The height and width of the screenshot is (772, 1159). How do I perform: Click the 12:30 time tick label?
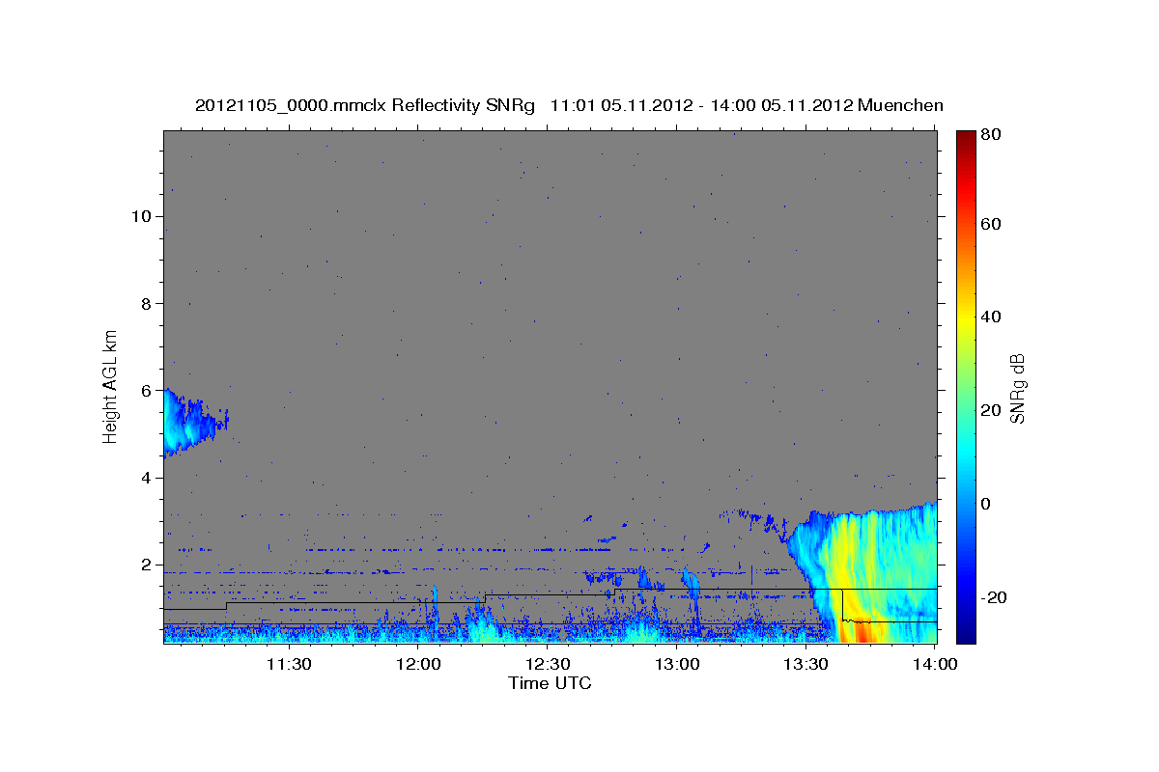click(x=548, y=664)
